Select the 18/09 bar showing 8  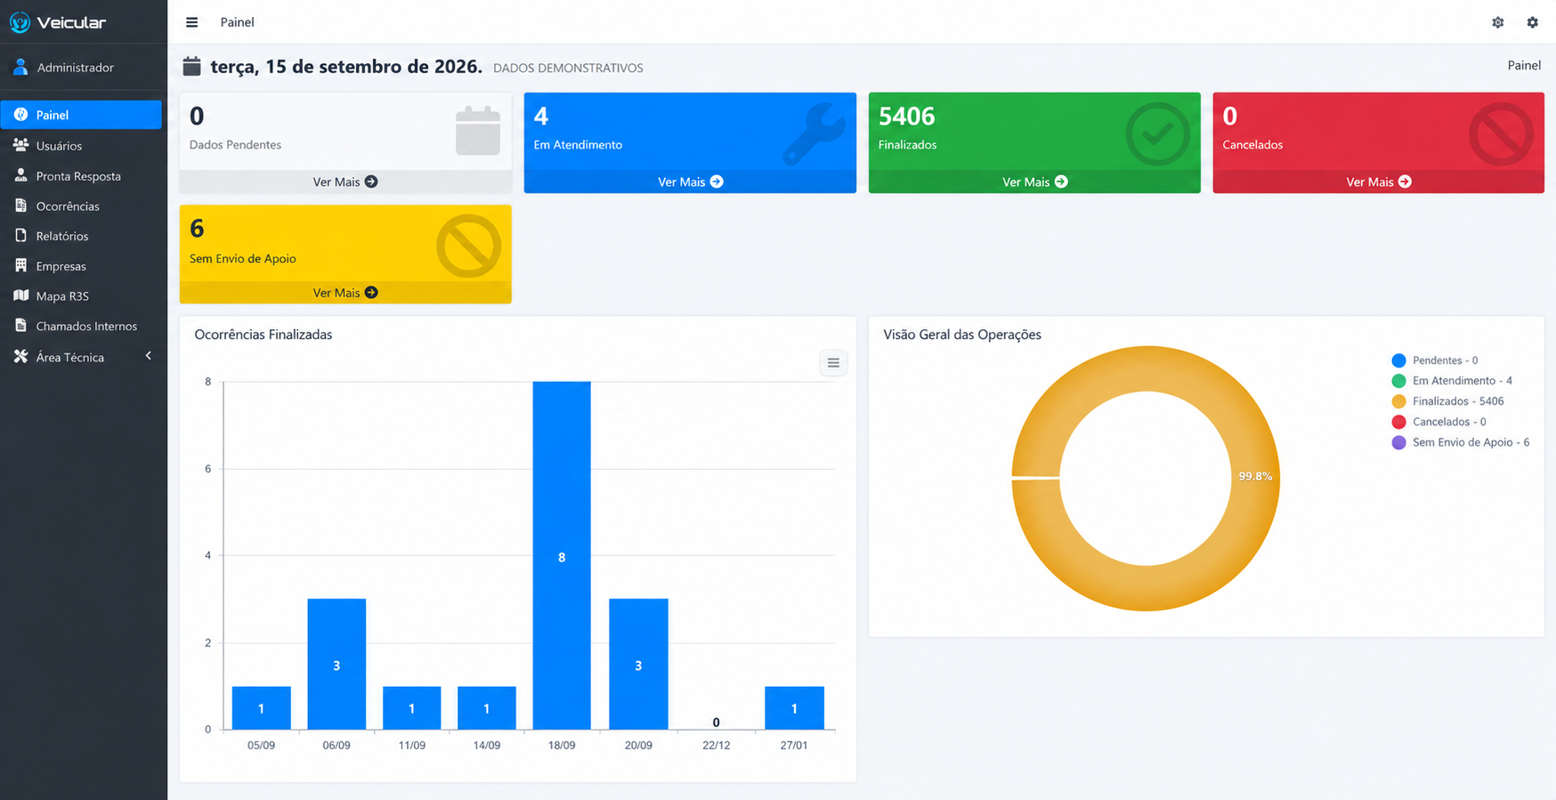point(562,555)
